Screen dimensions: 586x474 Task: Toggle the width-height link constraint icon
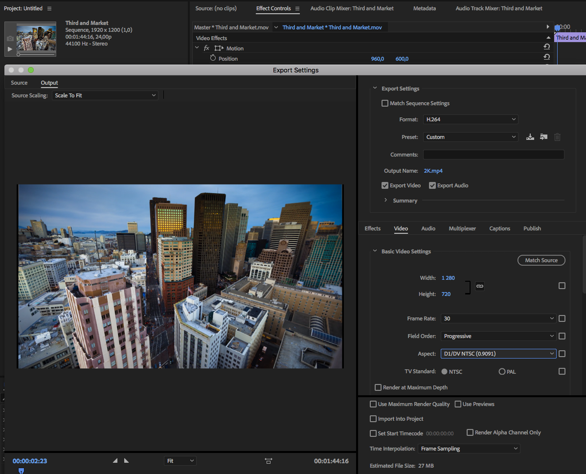click(480, 286)
